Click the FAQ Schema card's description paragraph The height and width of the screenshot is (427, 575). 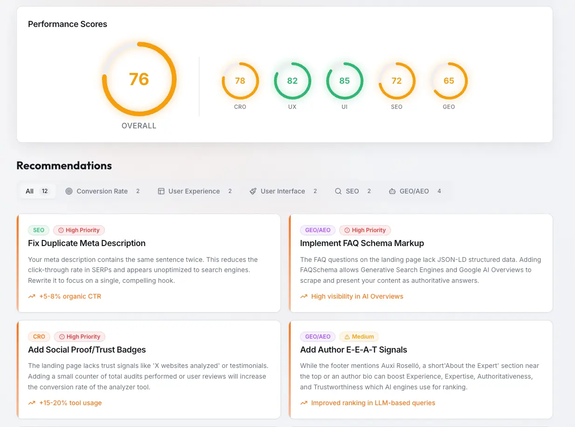(421, 270)
